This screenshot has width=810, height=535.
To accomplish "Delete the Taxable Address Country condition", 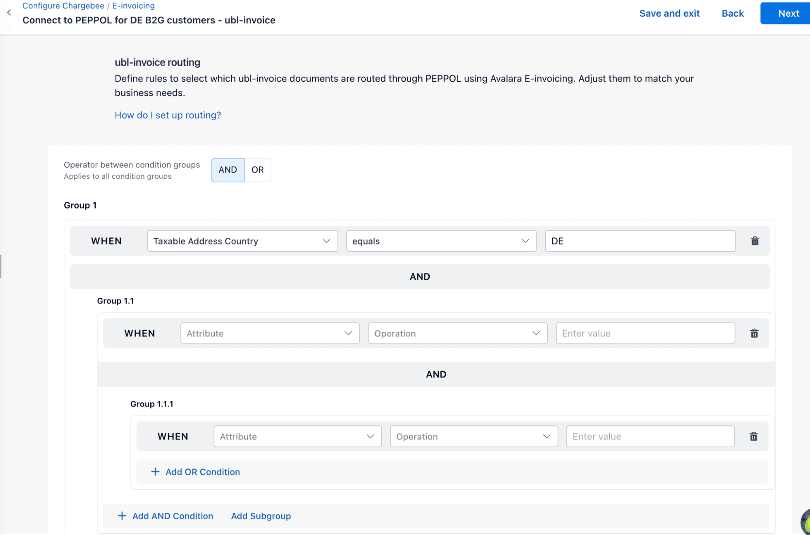I will (754, 241).
